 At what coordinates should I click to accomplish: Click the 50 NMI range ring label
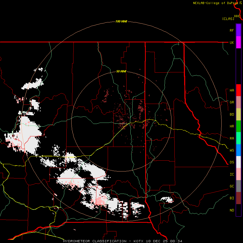pyautogui.click(x=121, y=71)
